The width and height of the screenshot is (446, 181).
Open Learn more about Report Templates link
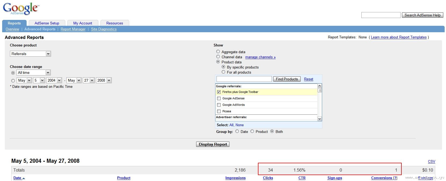pos(399,37)
